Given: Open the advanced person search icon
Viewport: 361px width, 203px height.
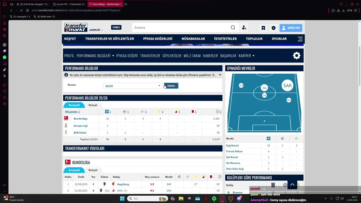Looking at the screenshot, I should click(x=244, y=28).
